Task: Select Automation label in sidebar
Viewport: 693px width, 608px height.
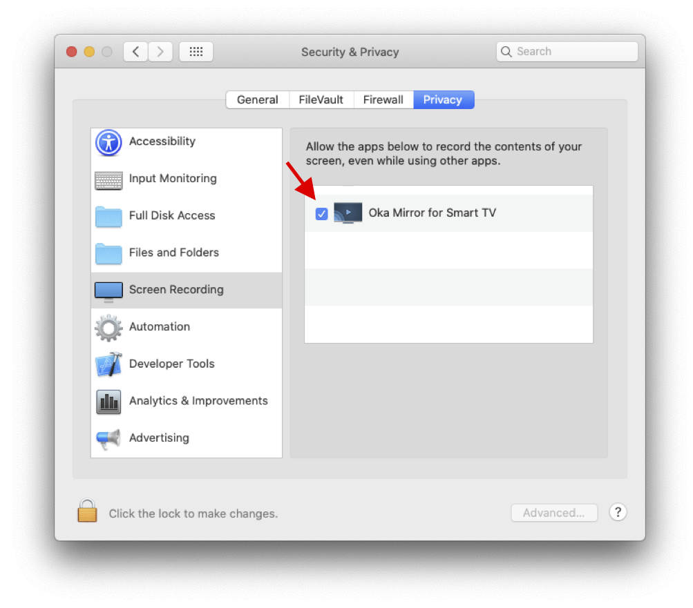Action: click(160, 326)
